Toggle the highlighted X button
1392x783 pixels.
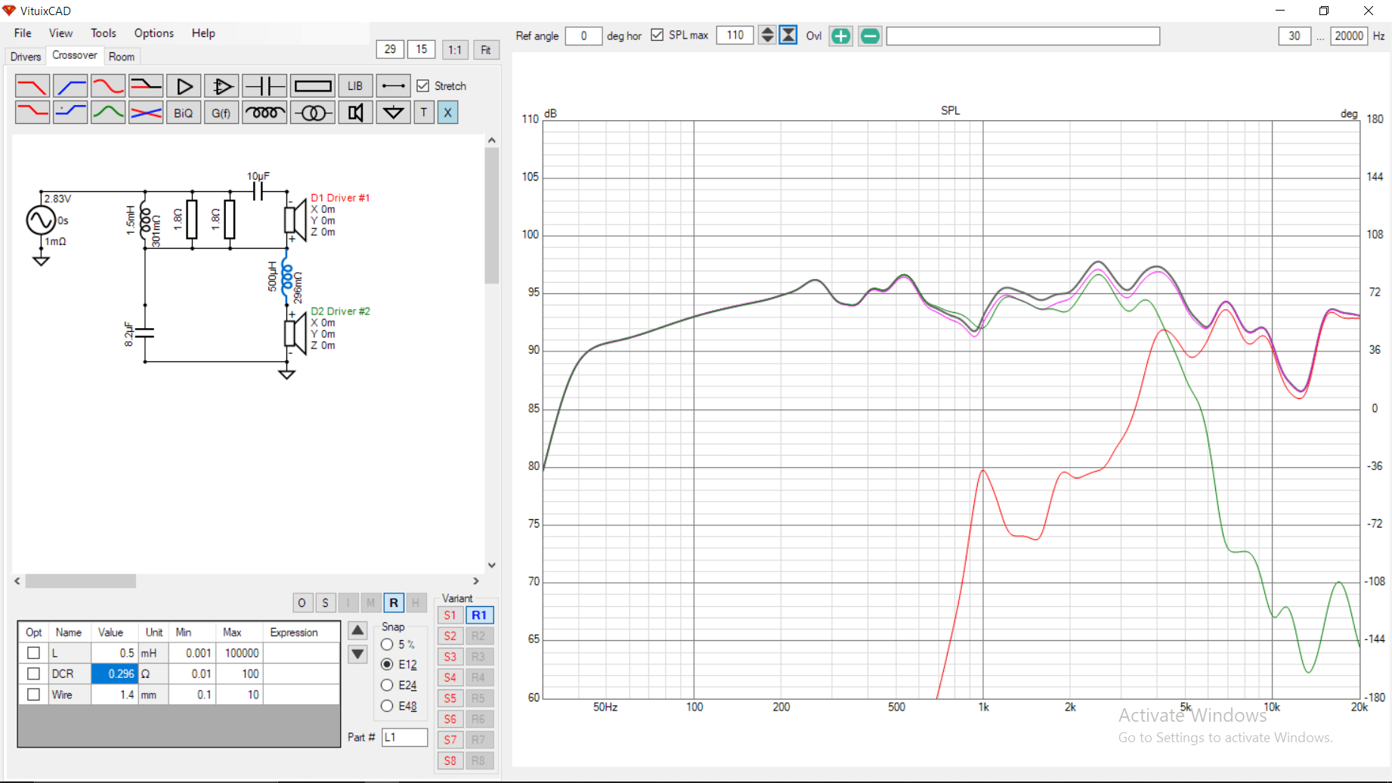(x=447, y=113)
